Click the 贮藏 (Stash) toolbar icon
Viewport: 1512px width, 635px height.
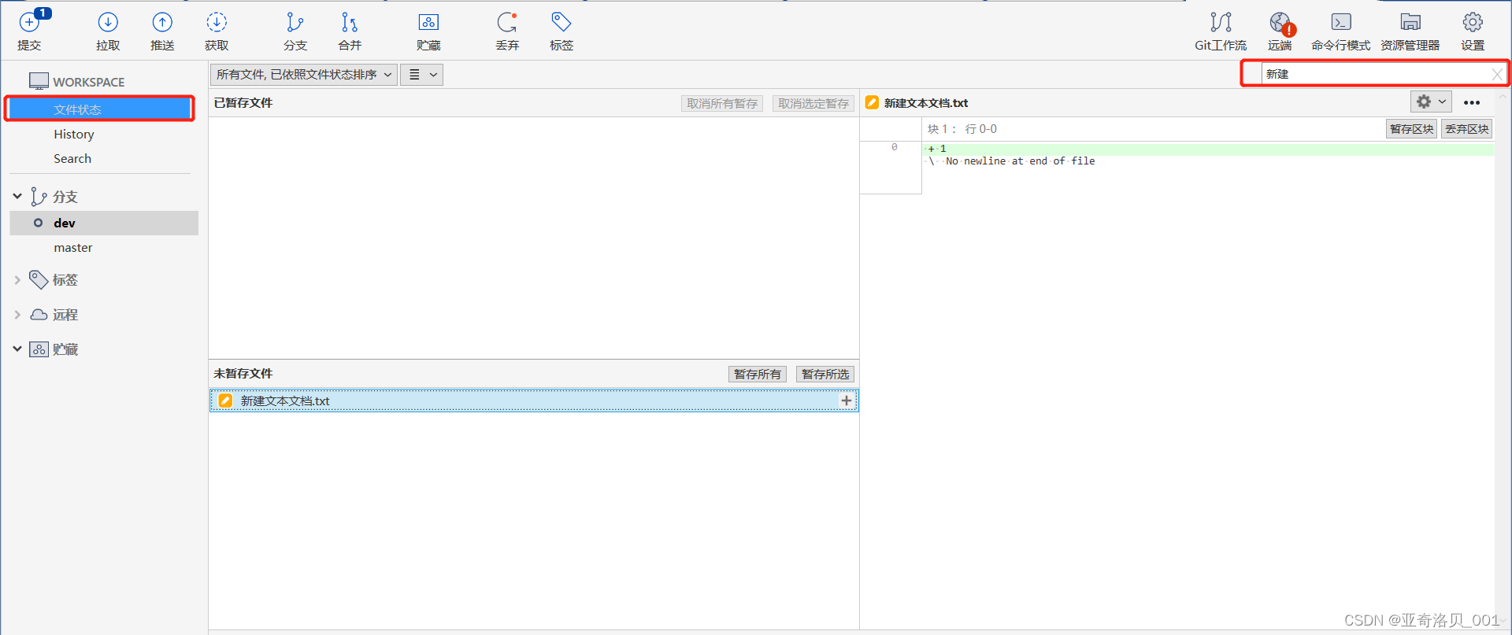point(428,22)
